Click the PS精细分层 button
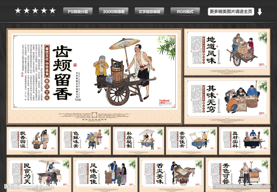Screen dimensions: 277x192 click(78, 12)
